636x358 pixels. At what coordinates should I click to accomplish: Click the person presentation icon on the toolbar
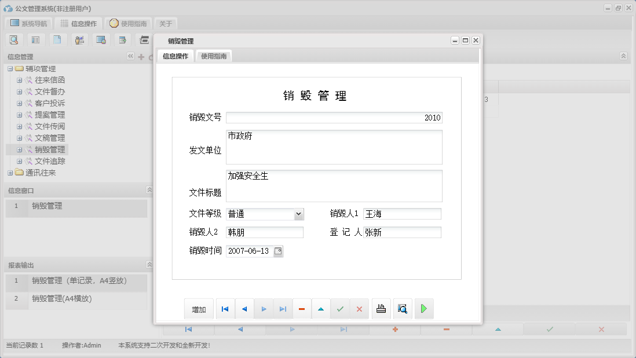click(79, 39)
